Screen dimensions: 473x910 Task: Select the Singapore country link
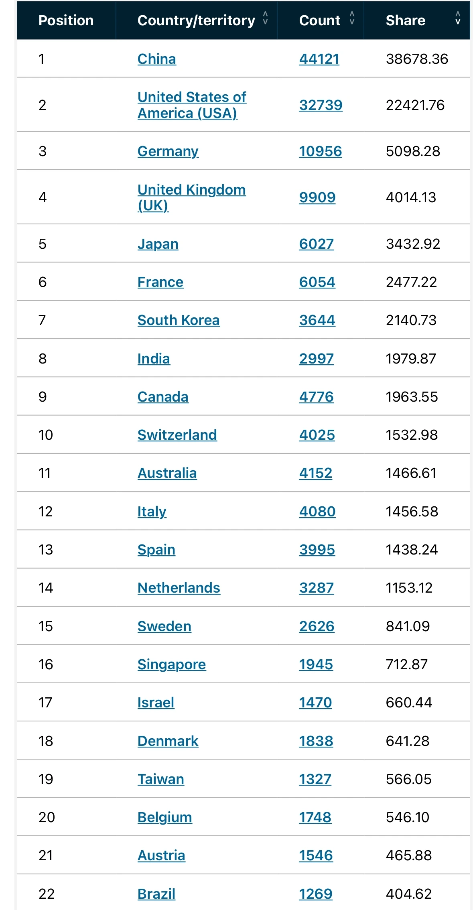[x=171, y=664]
